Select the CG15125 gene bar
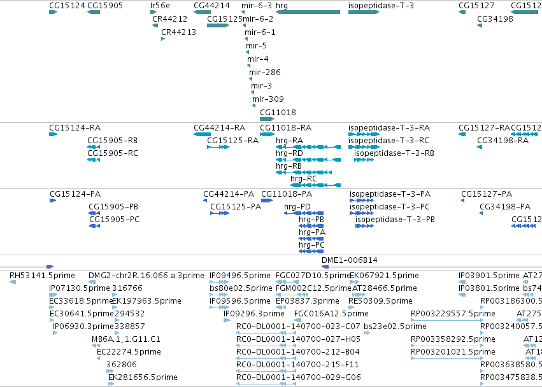Screen dimensions: 542x387 [218, 25]
